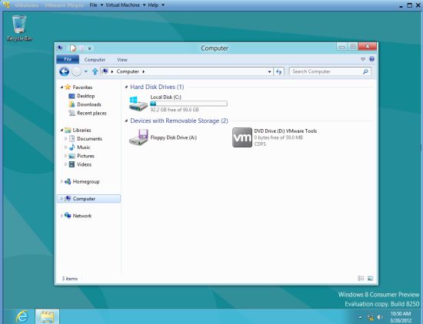Expand the Network node
423x324 pixels.
coord(62,216)
